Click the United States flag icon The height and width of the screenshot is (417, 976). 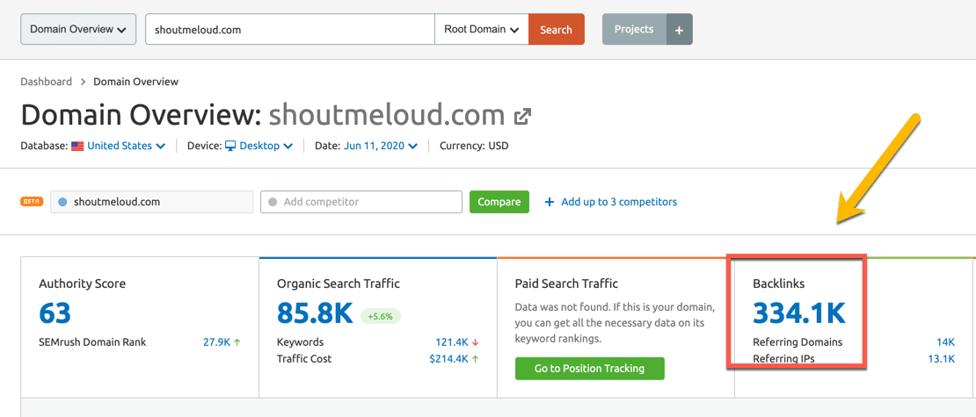(x=77, y=146)
